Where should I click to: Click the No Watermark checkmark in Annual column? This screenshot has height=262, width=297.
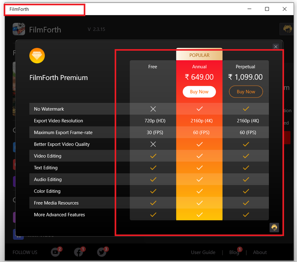point(200,109)
